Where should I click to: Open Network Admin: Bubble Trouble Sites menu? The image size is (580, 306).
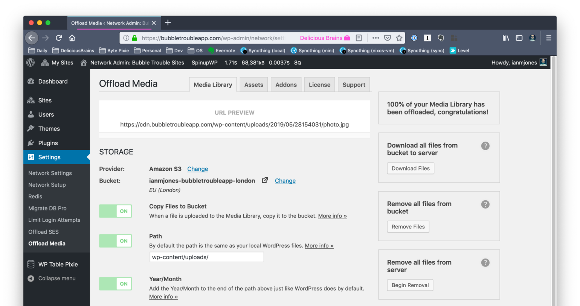pyautogui.click(x=132, y=62)
